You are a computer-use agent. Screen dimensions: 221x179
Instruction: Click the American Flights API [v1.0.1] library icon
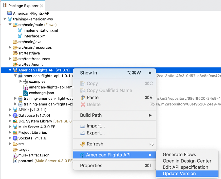tap(15, 70)
